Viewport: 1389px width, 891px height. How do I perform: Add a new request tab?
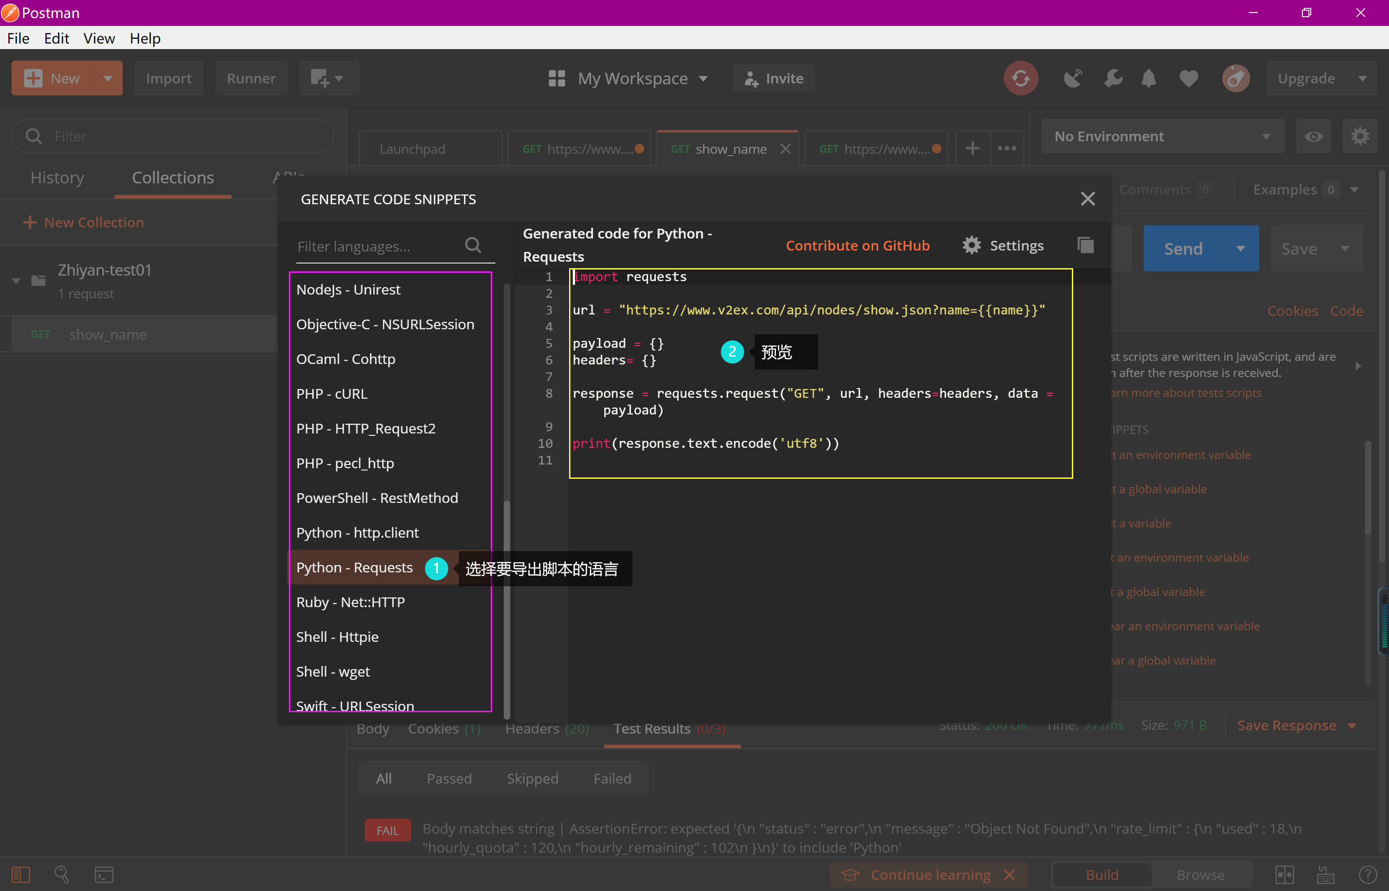click(x=973, y=149)
